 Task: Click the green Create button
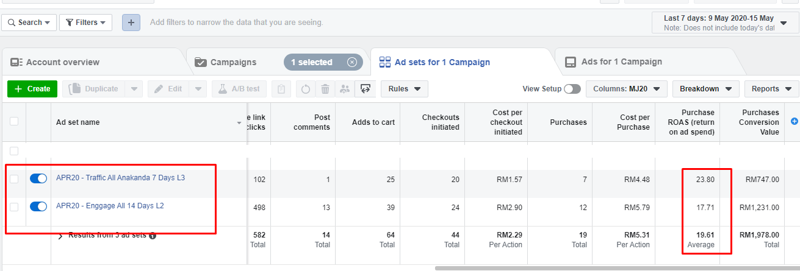click(x=32, y=89)
